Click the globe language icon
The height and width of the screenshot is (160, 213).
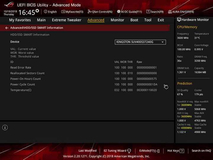[46, 12]
